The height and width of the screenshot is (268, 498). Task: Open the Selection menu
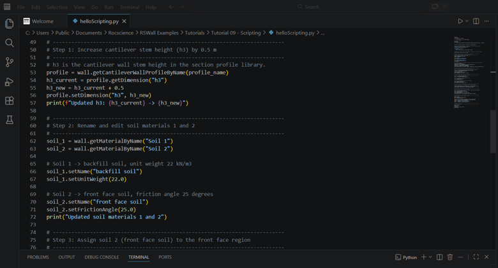click(57, 7)
